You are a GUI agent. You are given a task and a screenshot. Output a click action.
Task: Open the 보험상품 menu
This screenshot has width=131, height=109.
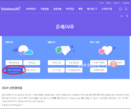(x=45, y=9)
